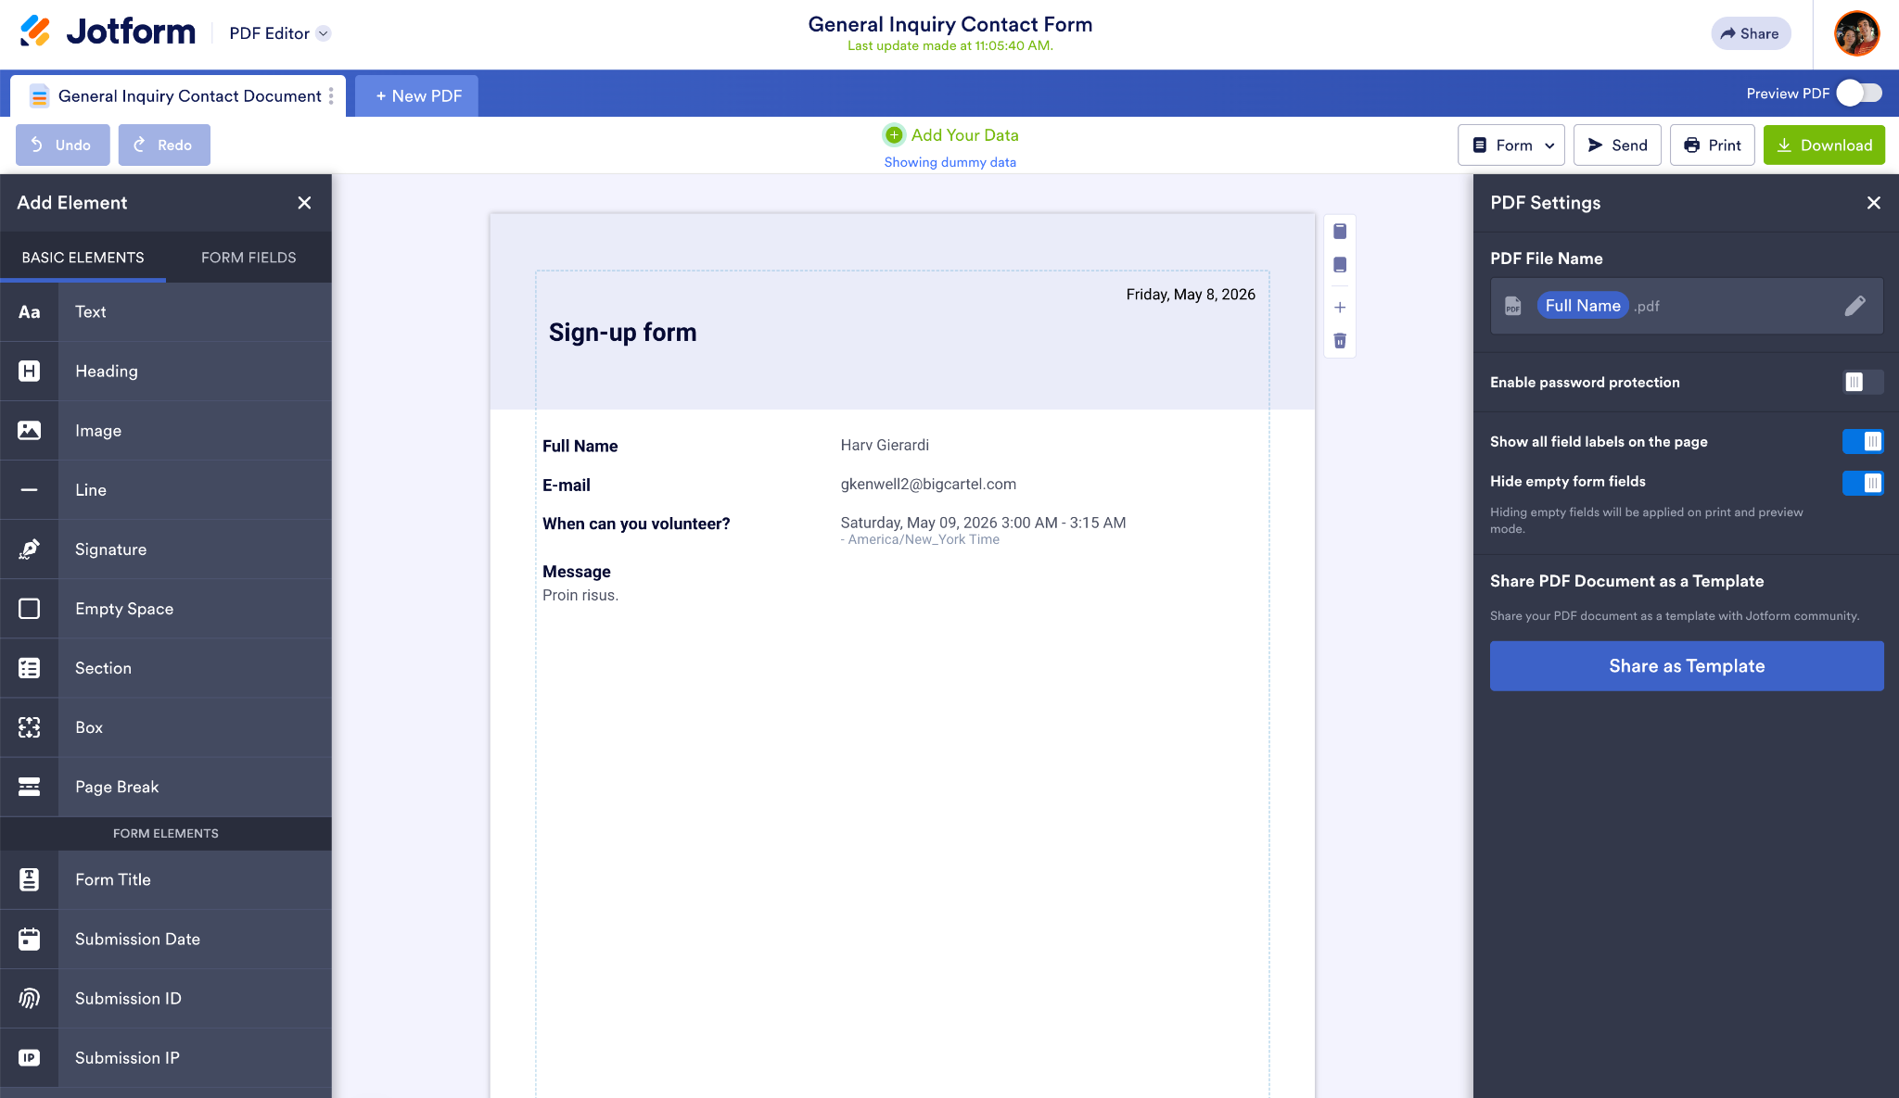This screenshot has width=1899, height=1098.
Task: Click the Undo button
Action: (x=62, y=145)
